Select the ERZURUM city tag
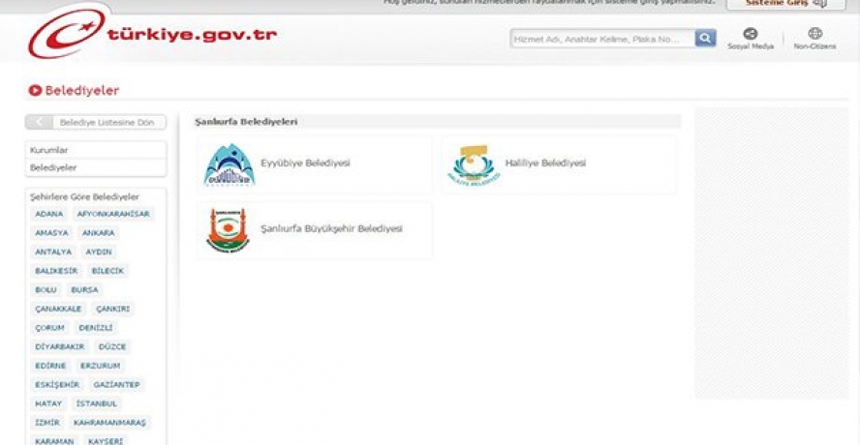This screenshot has height=445, width=860. 101,366
